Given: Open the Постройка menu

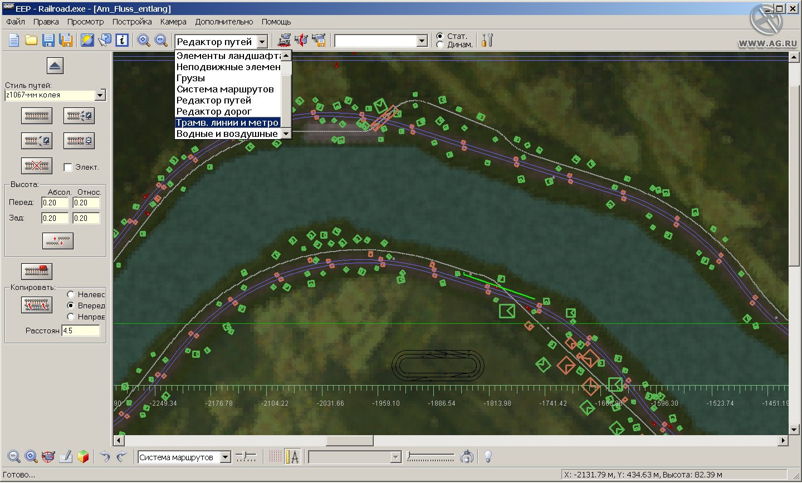Looking at the screenshot, I should click(x=132, y=22).
